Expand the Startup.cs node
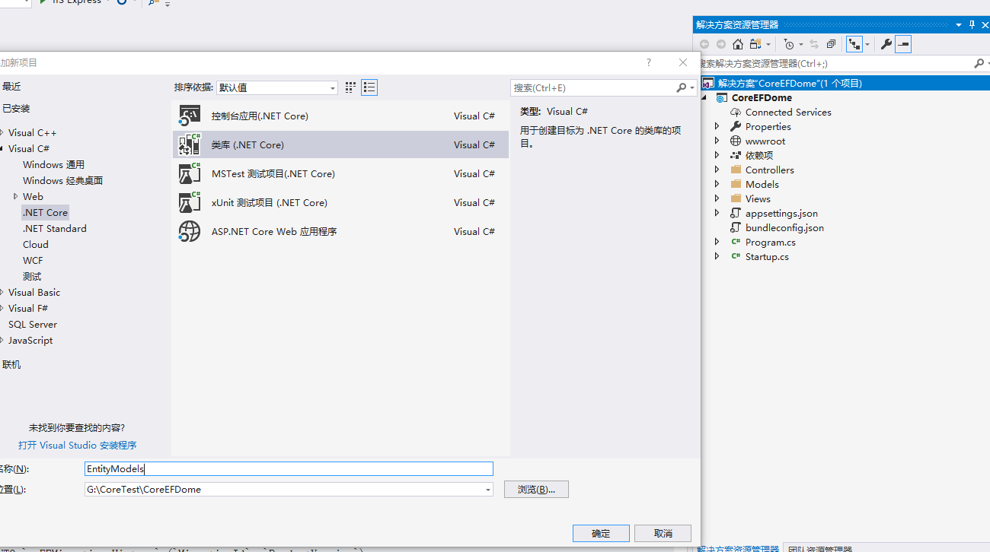The width and height of the screenshot is (990, 552). [717, 257]
